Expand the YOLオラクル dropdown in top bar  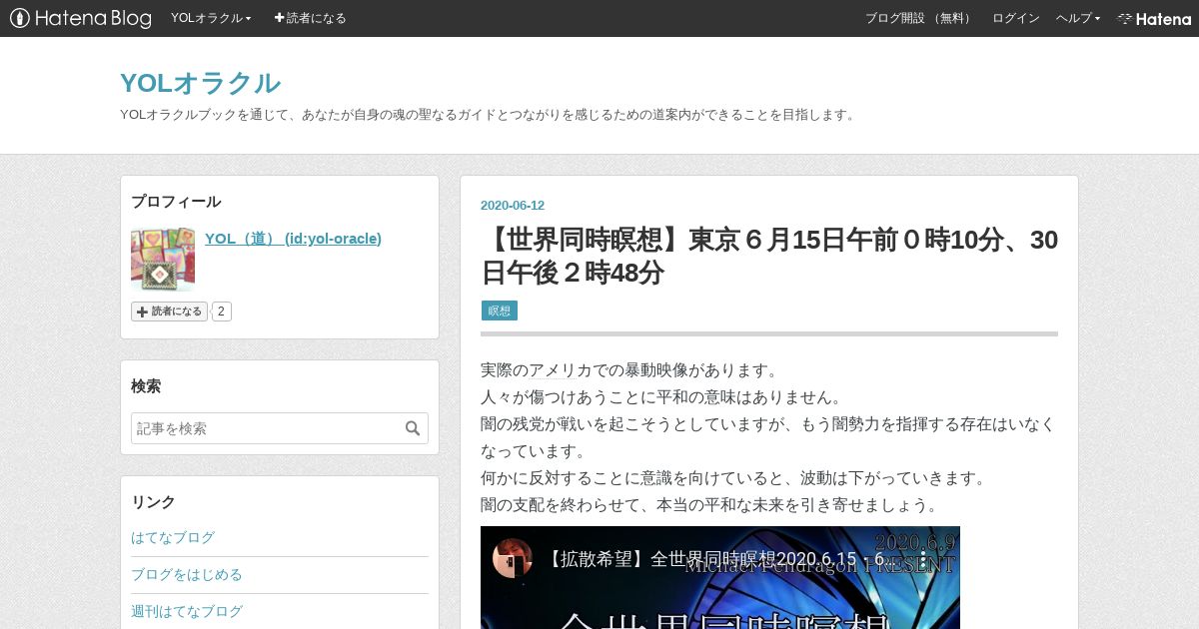tap(211, 18)
